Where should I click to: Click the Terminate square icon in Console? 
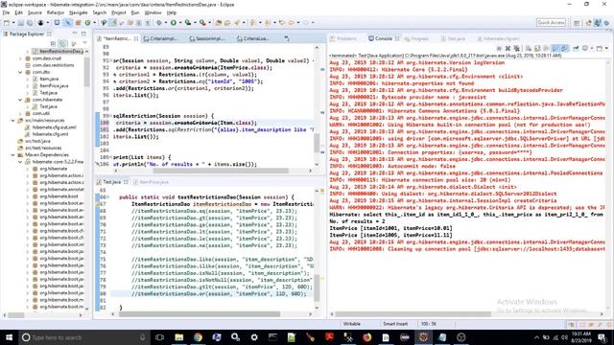coord(499,49)
